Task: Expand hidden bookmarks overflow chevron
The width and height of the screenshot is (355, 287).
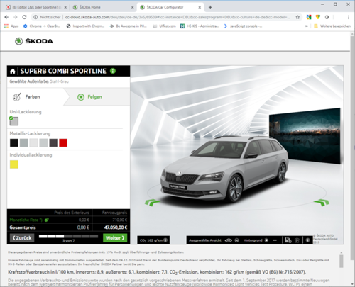Action: click(307, 26)
